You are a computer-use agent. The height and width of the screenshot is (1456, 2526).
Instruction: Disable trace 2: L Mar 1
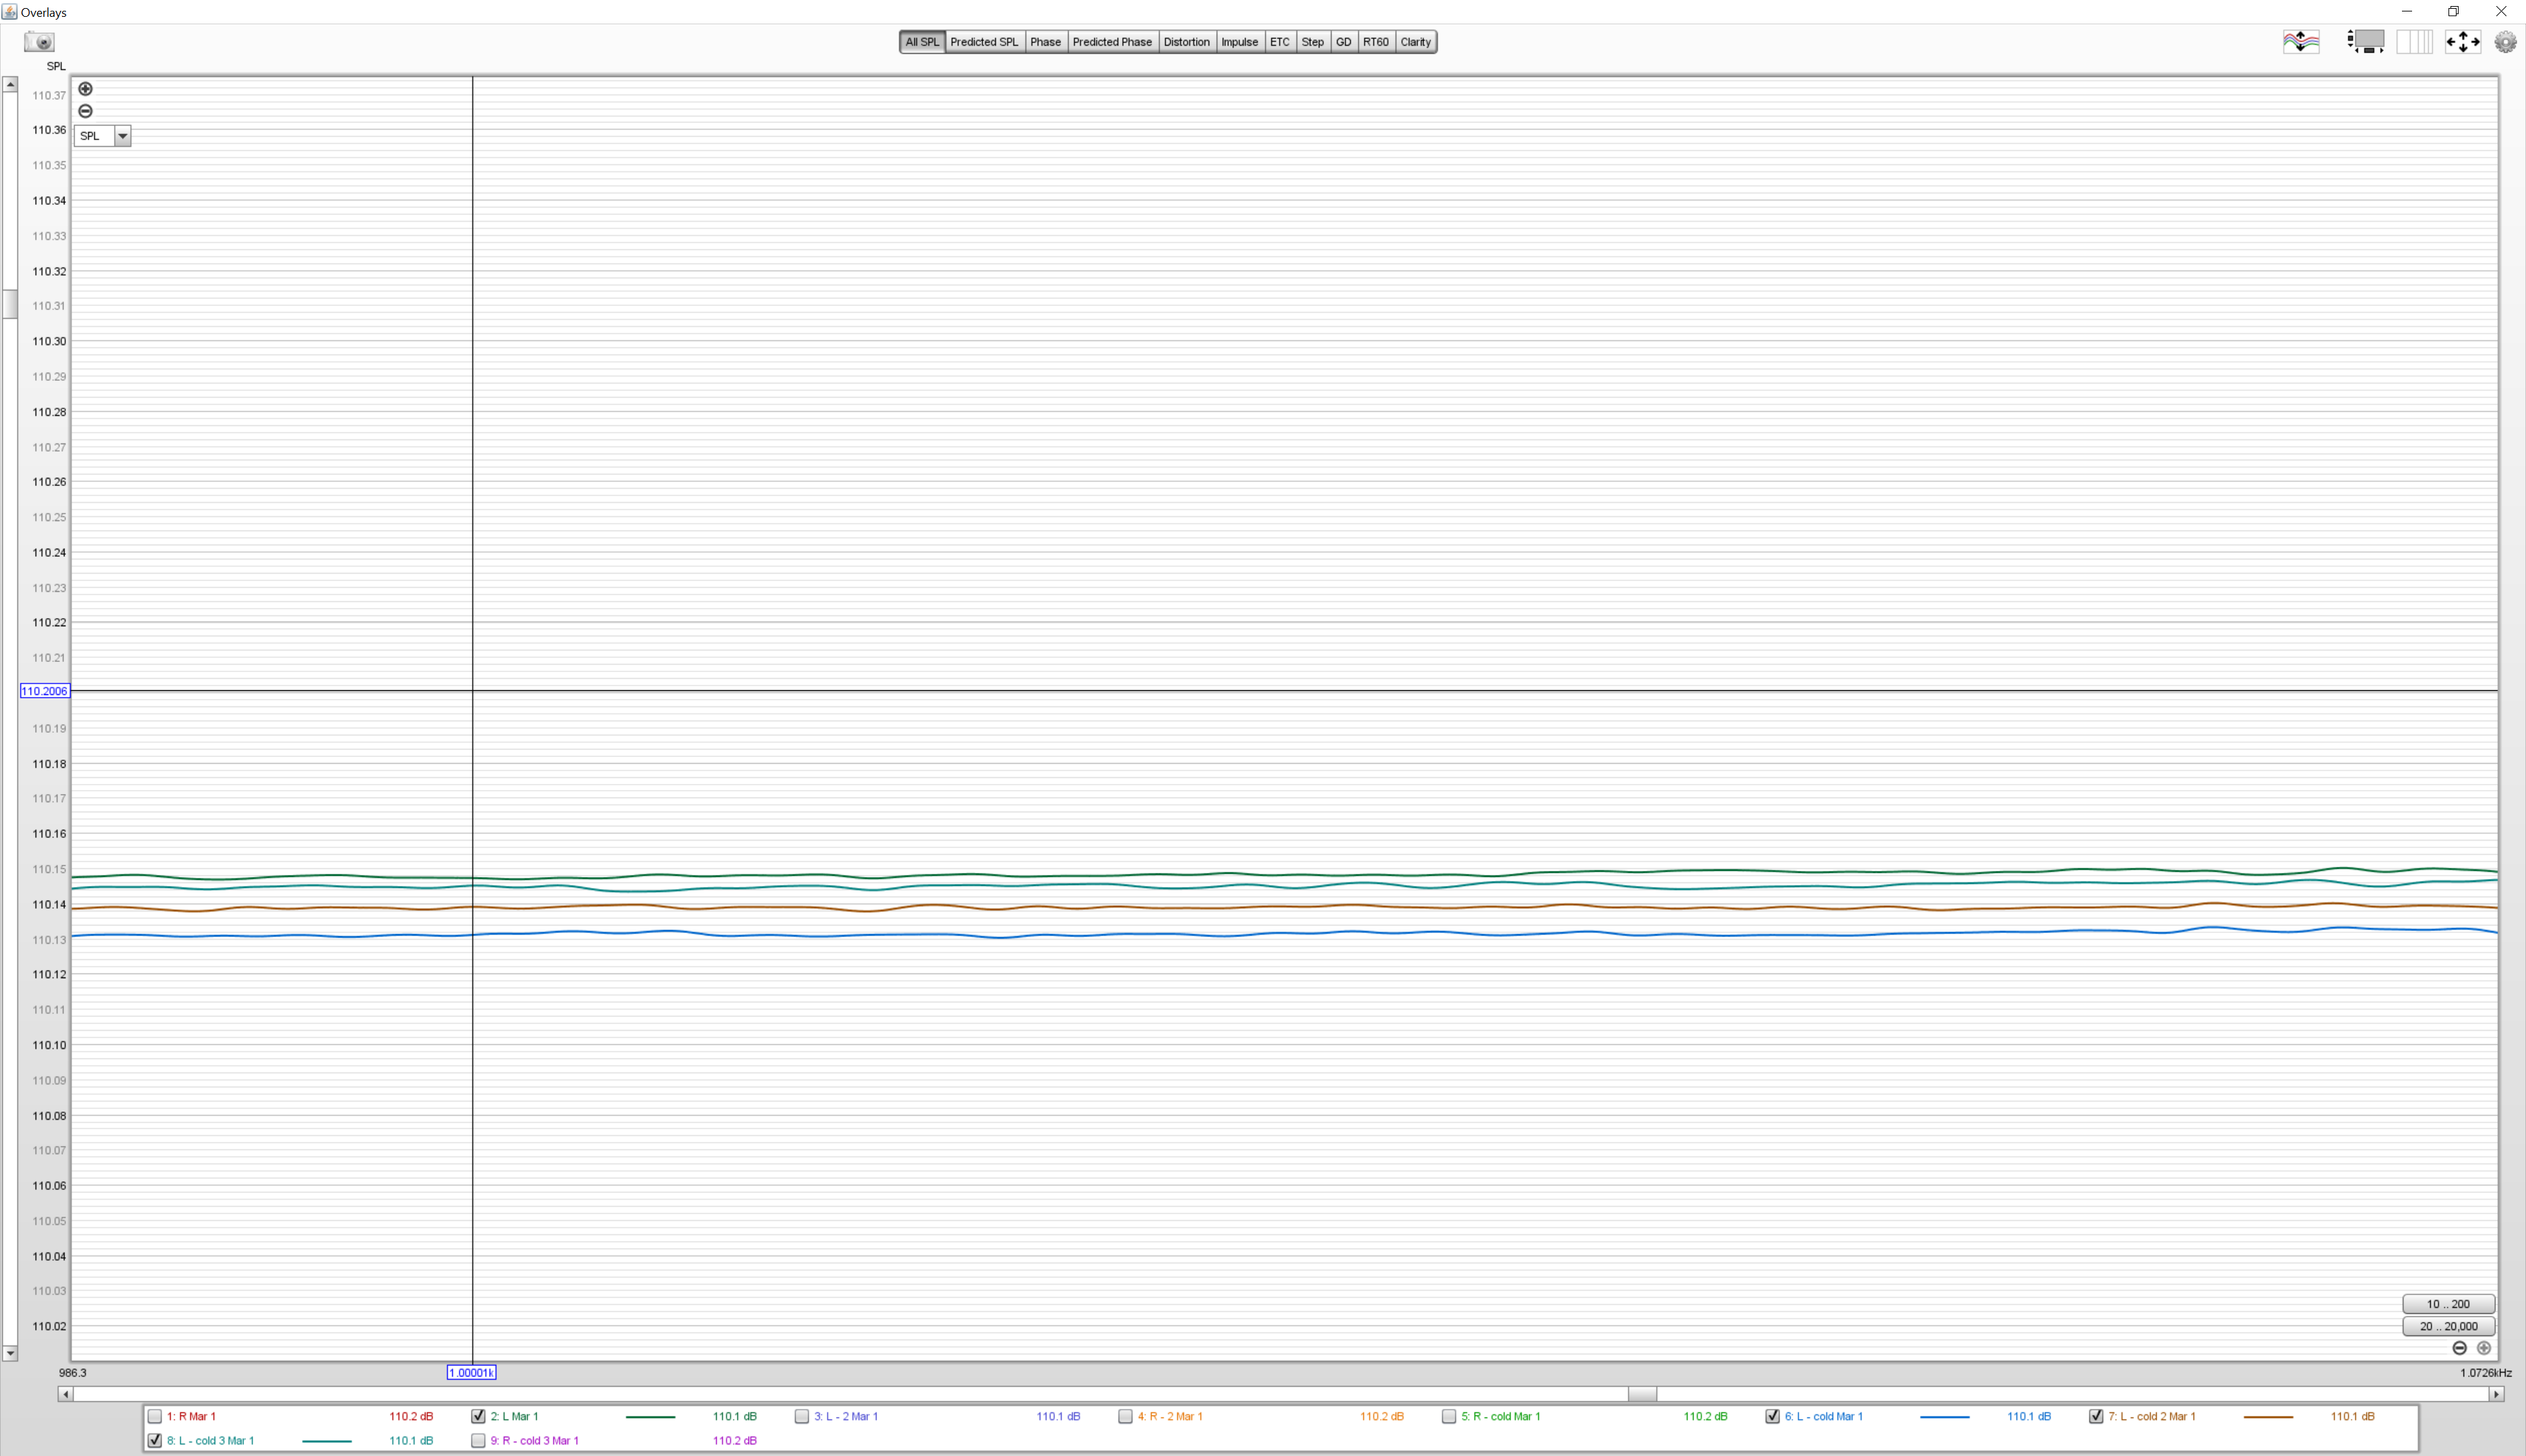(x=478, y=1416)
